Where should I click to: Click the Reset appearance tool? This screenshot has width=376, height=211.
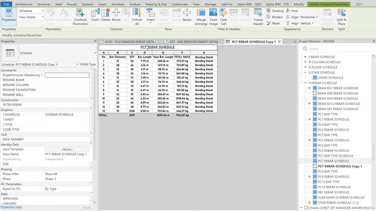[273, 23]
